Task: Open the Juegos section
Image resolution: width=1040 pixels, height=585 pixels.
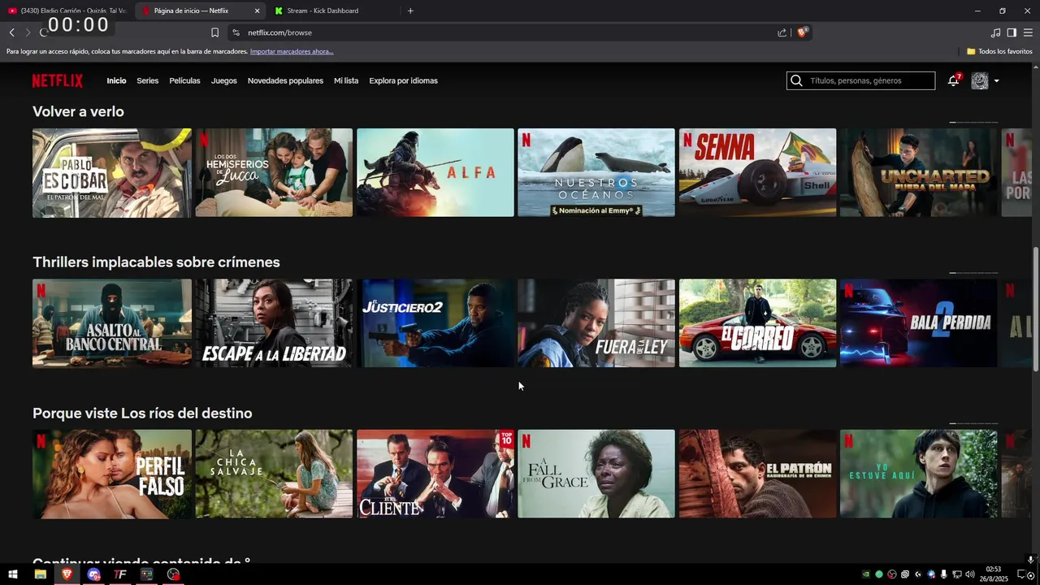Action: [x=224, y=80]
